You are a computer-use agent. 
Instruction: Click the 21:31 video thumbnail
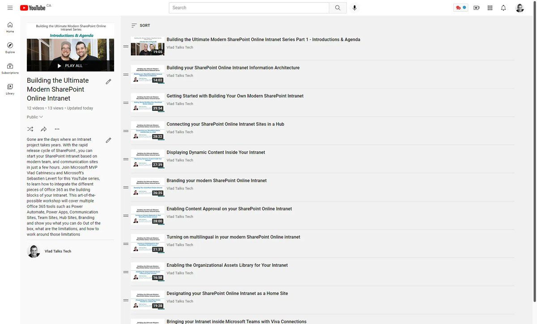tap(148, 243)
